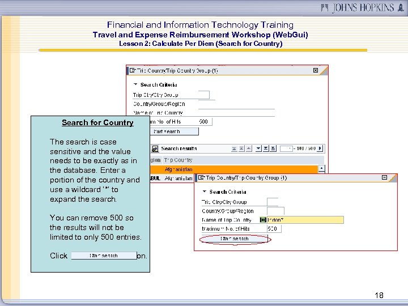Collapse Search Criteria in the Indon* dialog
408x306 pixels.
point(204,192)
